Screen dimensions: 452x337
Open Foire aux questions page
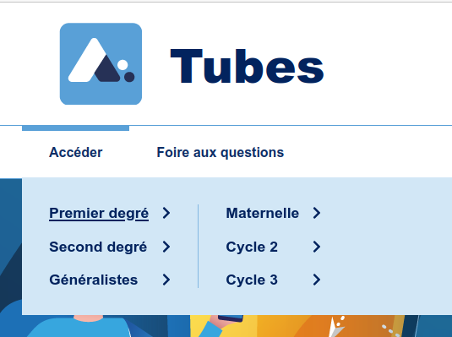click(221, 152)
